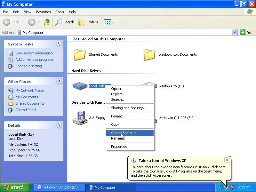Click the View system information link
The height and width of the screenshot is (192, 256).
pyautogui.click(x=34, y=53)
